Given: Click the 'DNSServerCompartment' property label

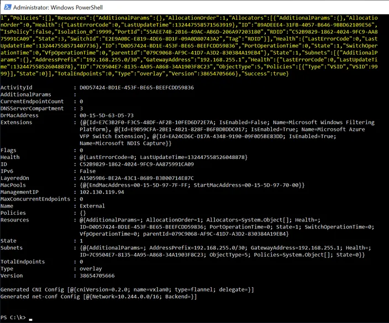Looking at the screenshot, I should click(x=32, y=108).
